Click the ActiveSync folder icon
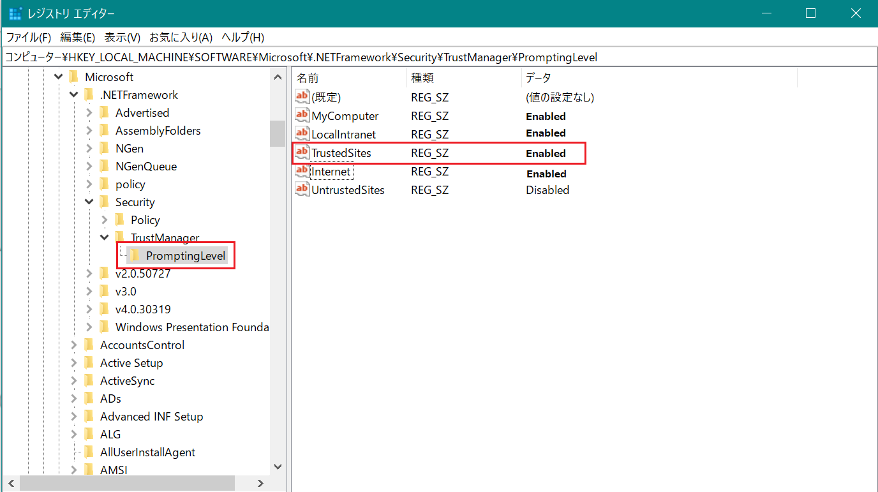878x492 pixels. pos(89,380)
